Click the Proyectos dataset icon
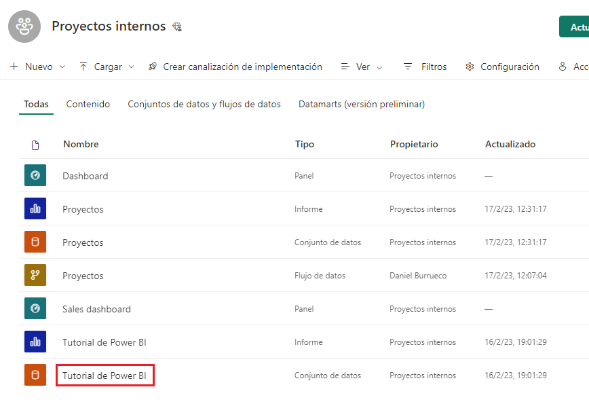 coord(35,242)
